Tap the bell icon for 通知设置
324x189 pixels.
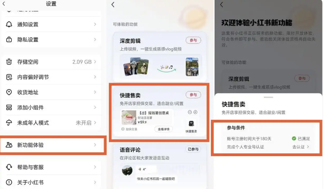(x=9, y=24)
